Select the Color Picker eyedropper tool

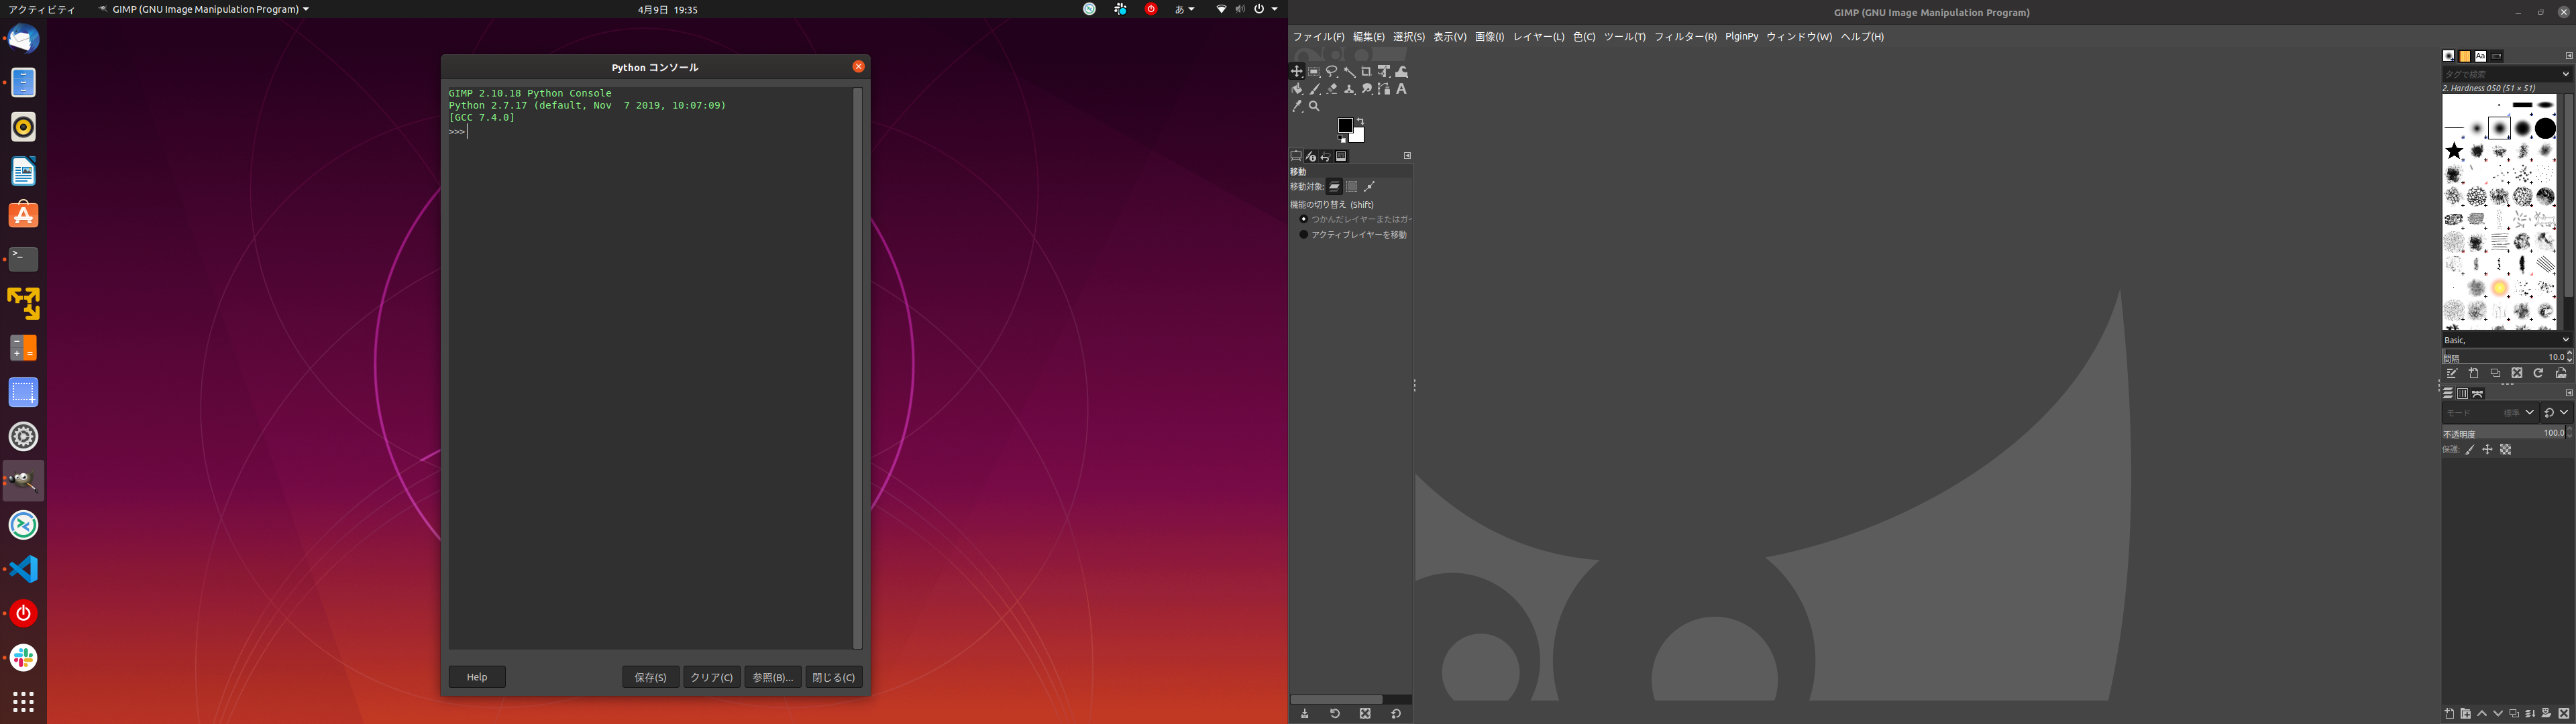tap(1297, 106)
